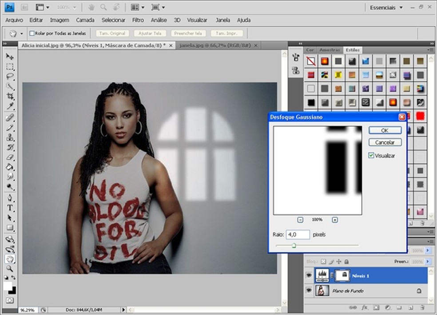Click the black background color swatch

(13, 291)
